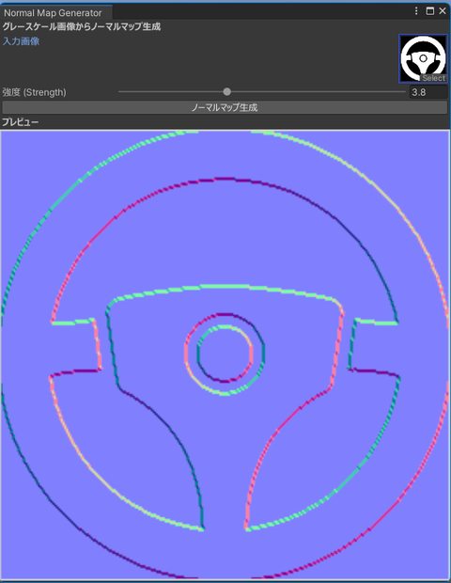Click the プレビュー section label
451x583 pixels.
tap(21, 122)
